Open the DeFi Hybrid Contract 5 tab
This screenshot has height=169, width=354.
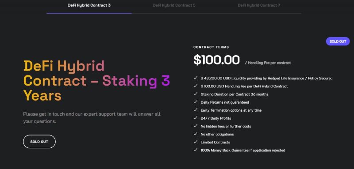pos(174,5)
